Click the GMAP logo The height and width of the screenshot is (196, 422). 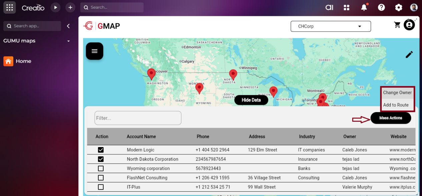click(102, 26)
